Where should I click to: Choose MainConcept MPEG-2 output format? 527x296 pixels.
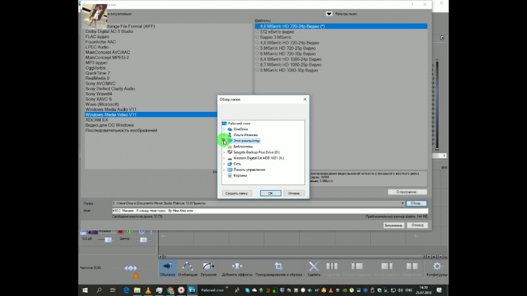pyautogui.click(x=107, y=57)
